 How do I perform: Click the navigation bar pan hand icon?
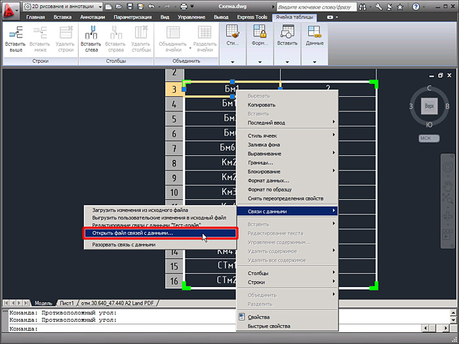[x=448, y=185]
